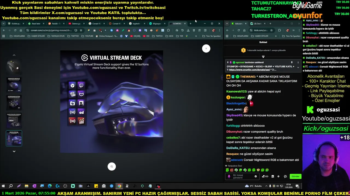The image size is (350, 196).
Task: Open tab search dropdown in Corsair window
Action: [3, 24]
